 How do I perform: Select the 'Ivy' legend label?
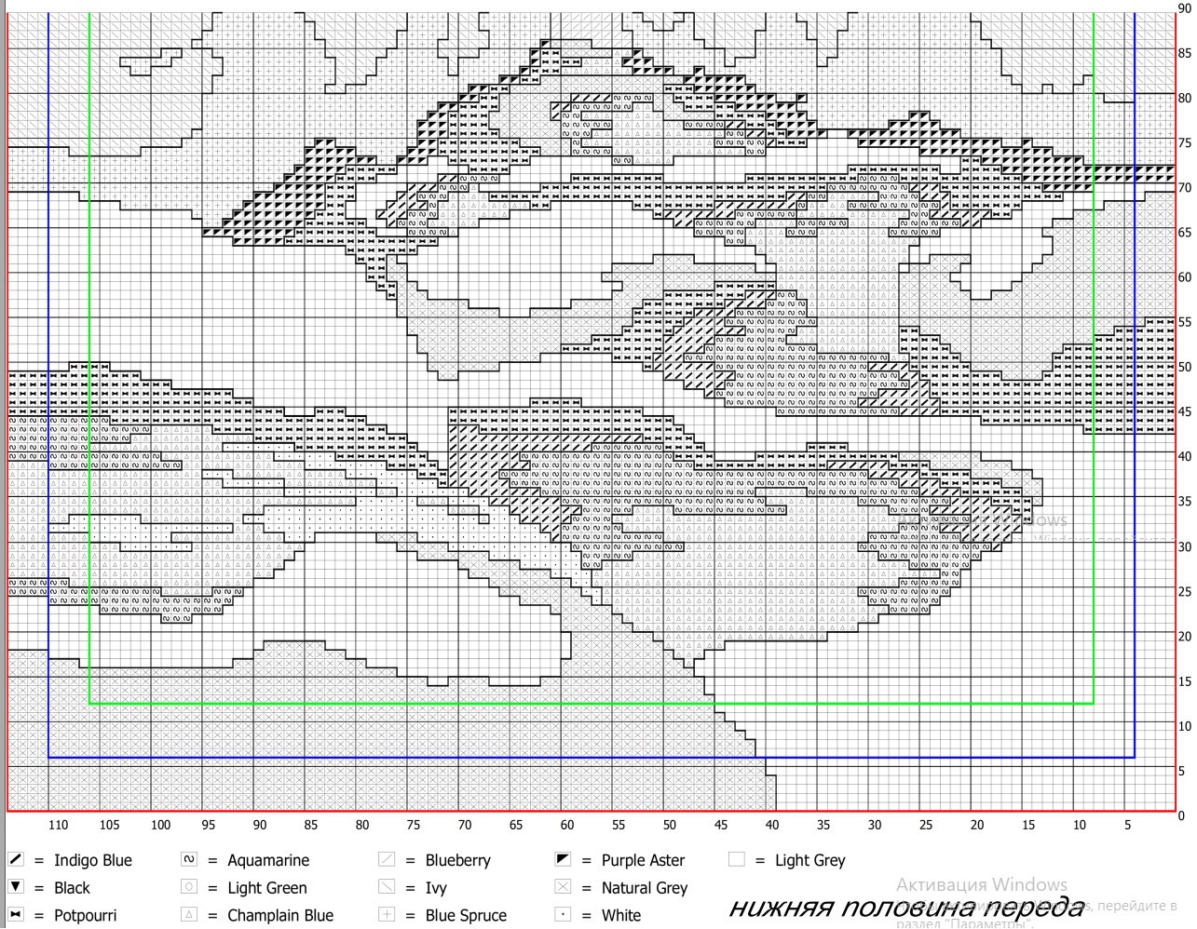coord(436,889)
